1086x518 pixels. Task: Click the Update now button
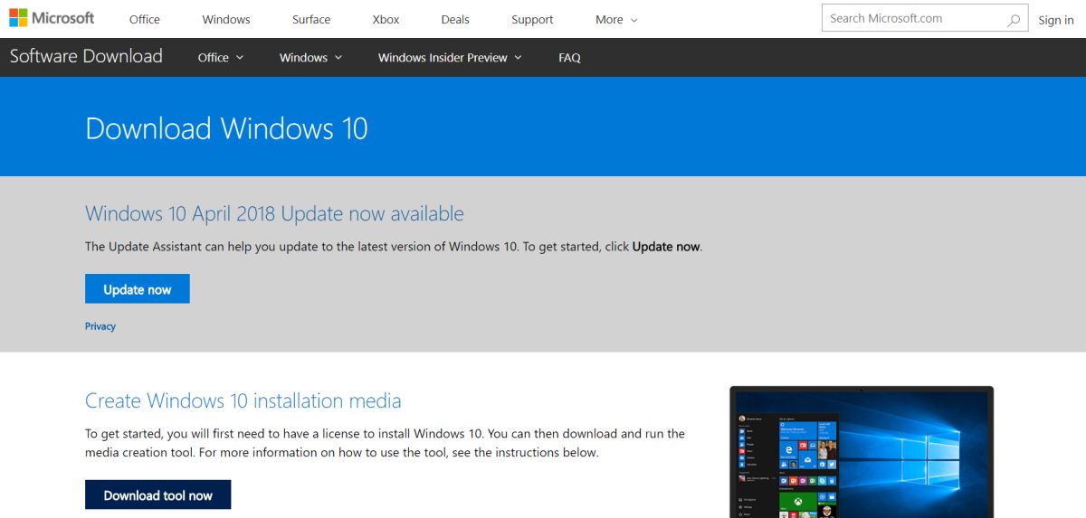(x=138, y=289)
